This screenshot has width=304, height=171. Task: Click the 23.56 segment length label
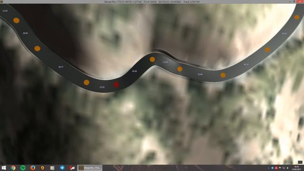tap(5, 11)
